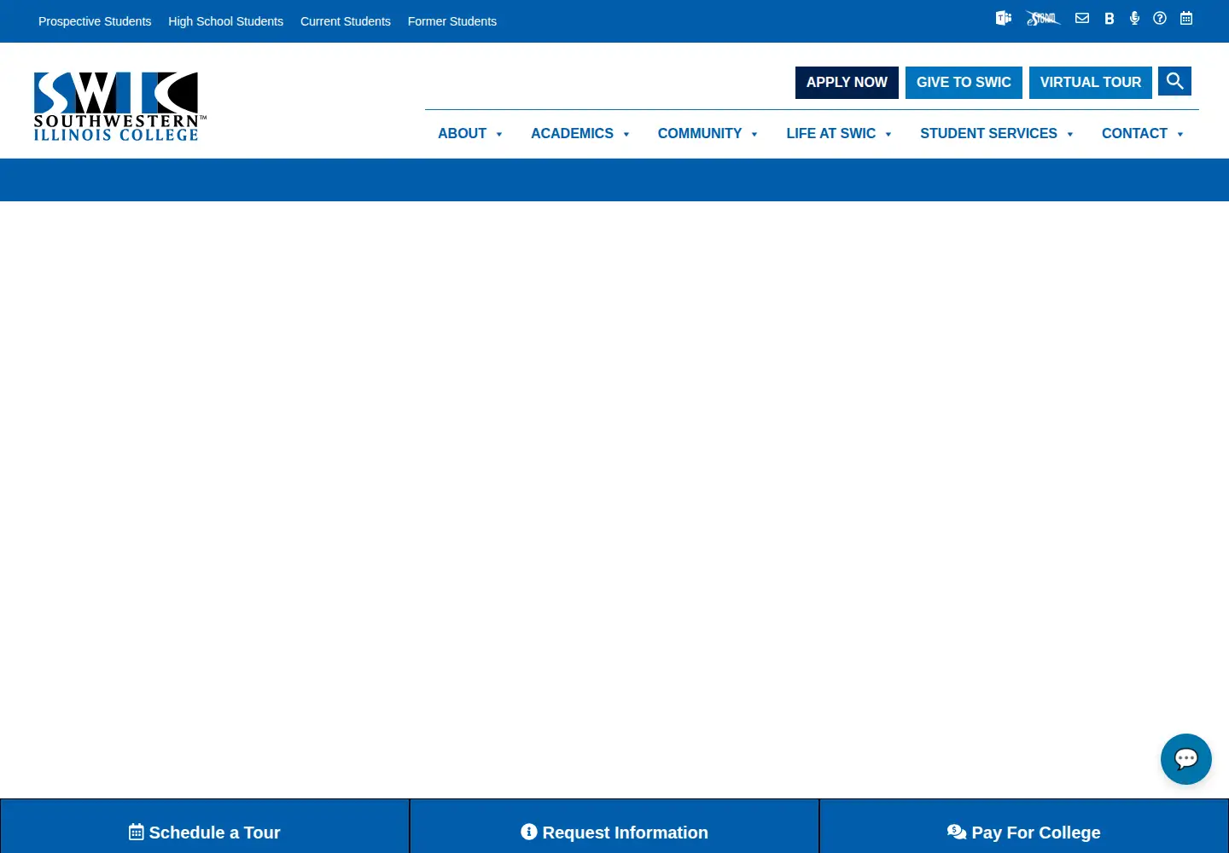Start the Virtual Tour

click(1091, 83)
